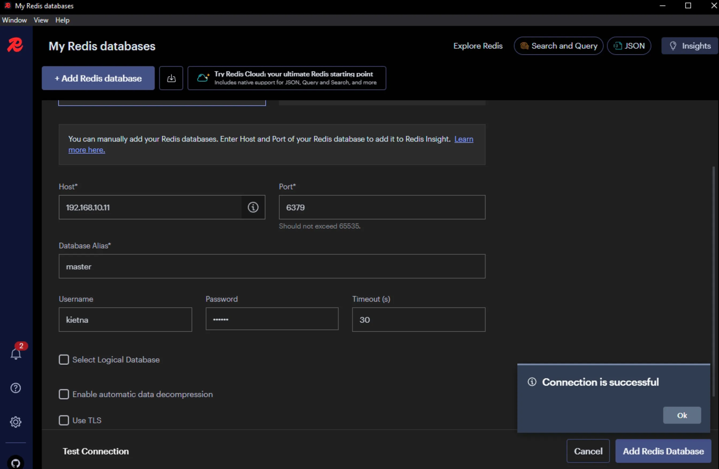
Task: Open the Window menu
Action: pos(14,20)
